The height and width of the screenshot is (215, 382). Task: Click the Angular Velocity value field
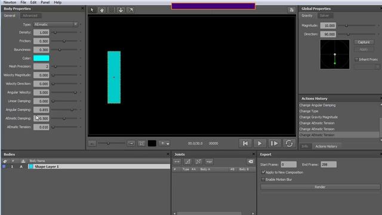(41, 93)
